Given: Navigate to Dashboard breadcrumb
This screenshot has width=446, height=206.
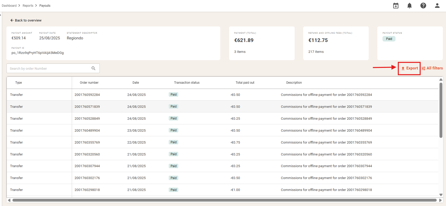Looking at the screenshot, I should [9, 6].
